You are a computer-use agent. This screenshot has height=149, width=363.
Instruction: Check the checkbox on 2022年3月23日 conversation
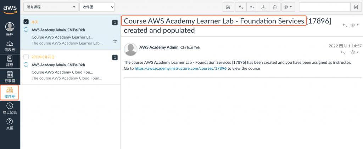[26, 57]
